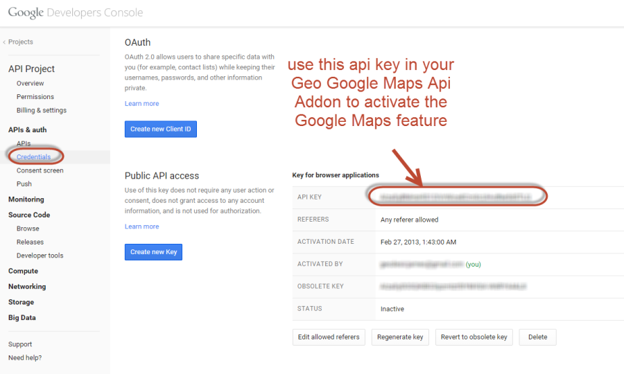Go back to Projects list
Screen dimensions: 624x374
click(x=18, y=42)
